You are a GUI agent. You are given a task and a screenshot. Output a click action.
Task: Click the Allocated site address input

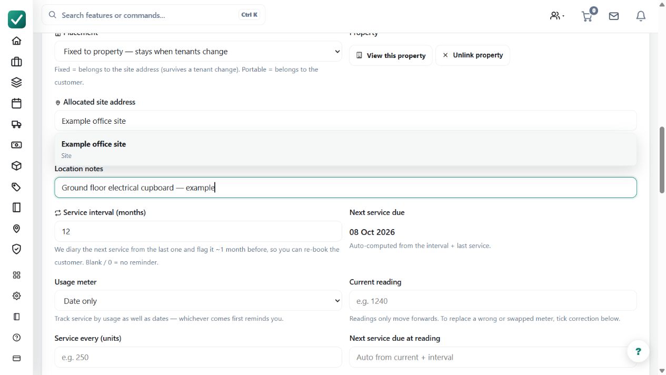345,121
